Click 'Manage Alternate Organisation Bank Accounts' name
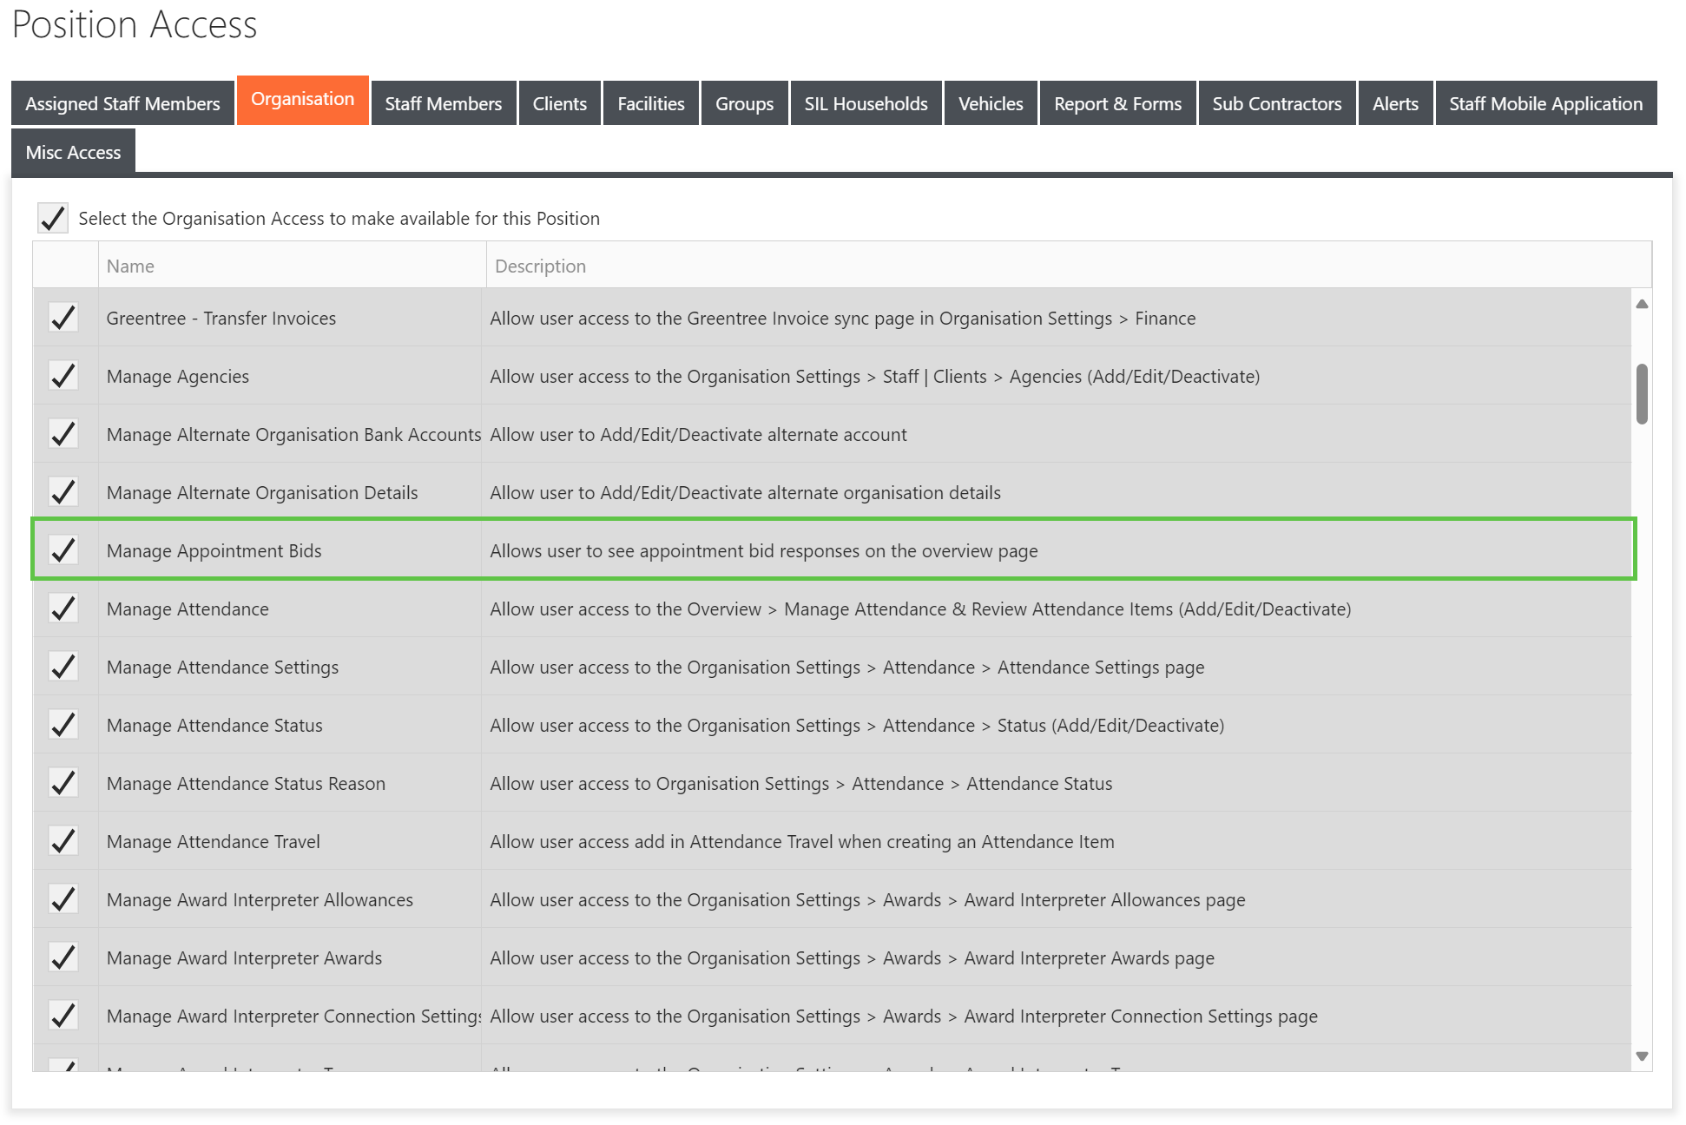Screen dimensions: 1686x1125 293,435
